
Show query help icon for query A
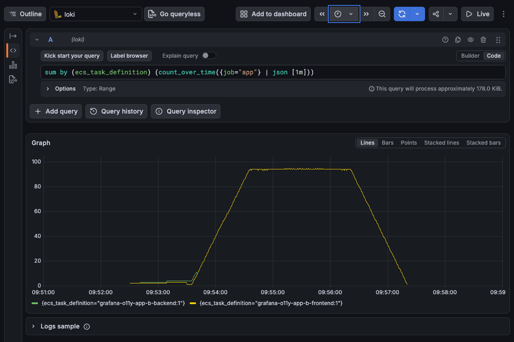click(x=445, y=40)
